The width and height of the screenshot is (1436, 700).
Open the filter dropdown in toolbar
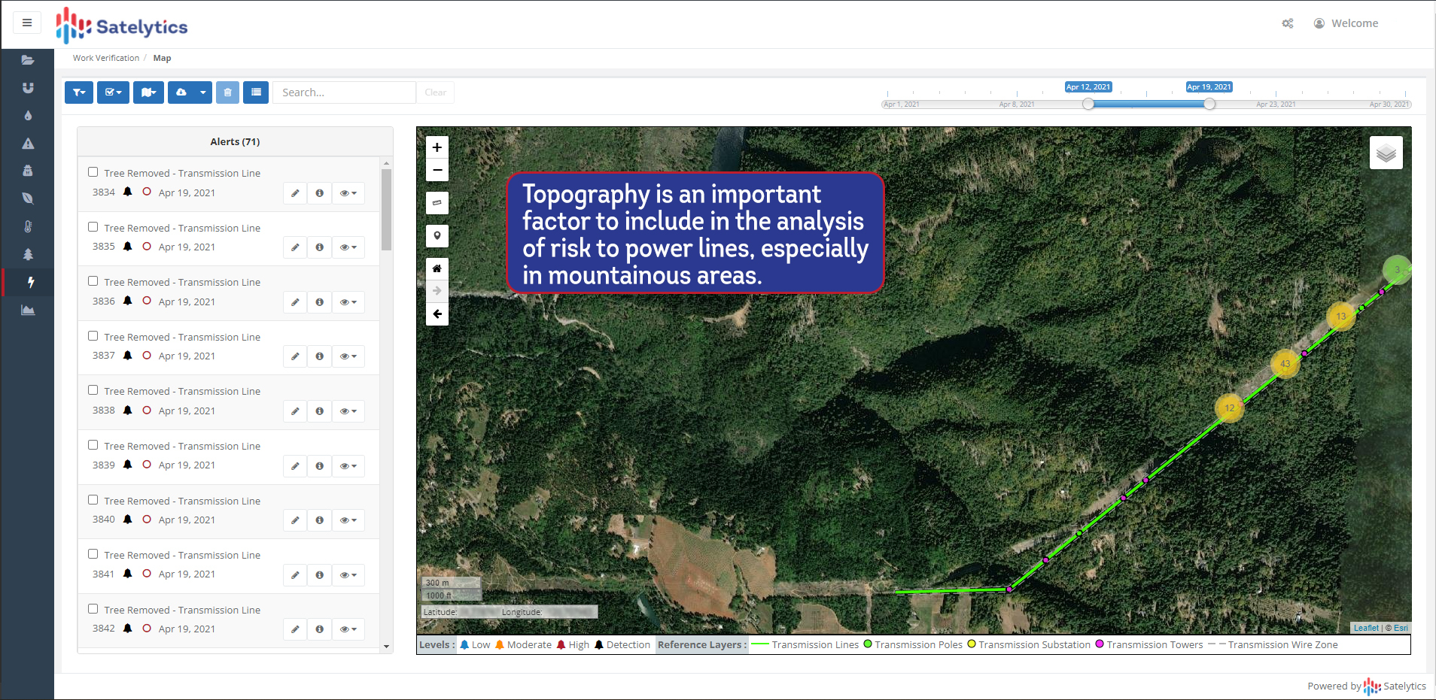click(x=79, y=92)
